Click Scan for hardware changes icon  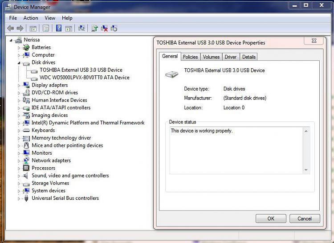click(x=81, y=28)
